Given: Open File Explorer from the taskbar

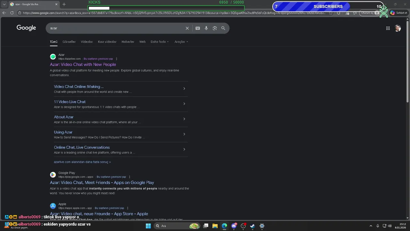Looking at the screenshot, I should [x=215, y=226].
